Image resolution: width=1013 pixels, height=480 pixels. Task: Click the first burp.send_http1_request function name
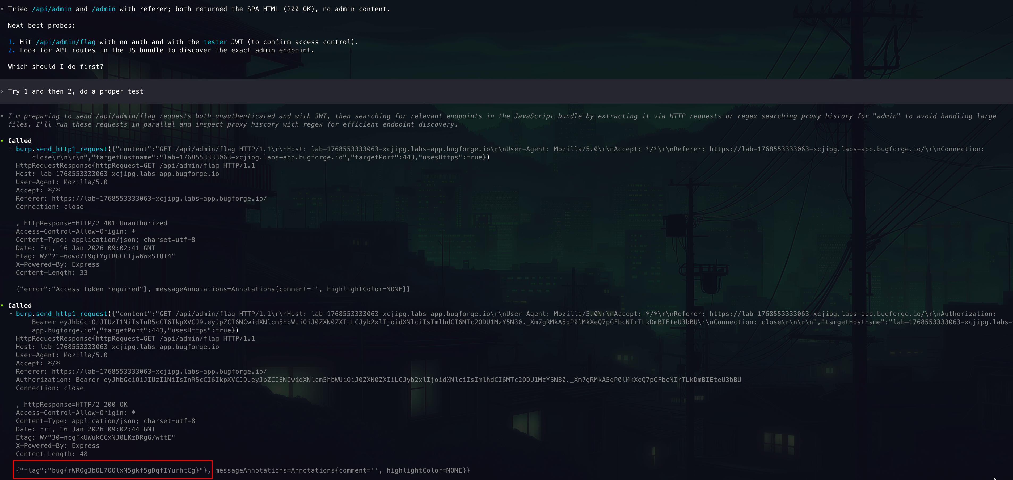[x=61, y=149]
